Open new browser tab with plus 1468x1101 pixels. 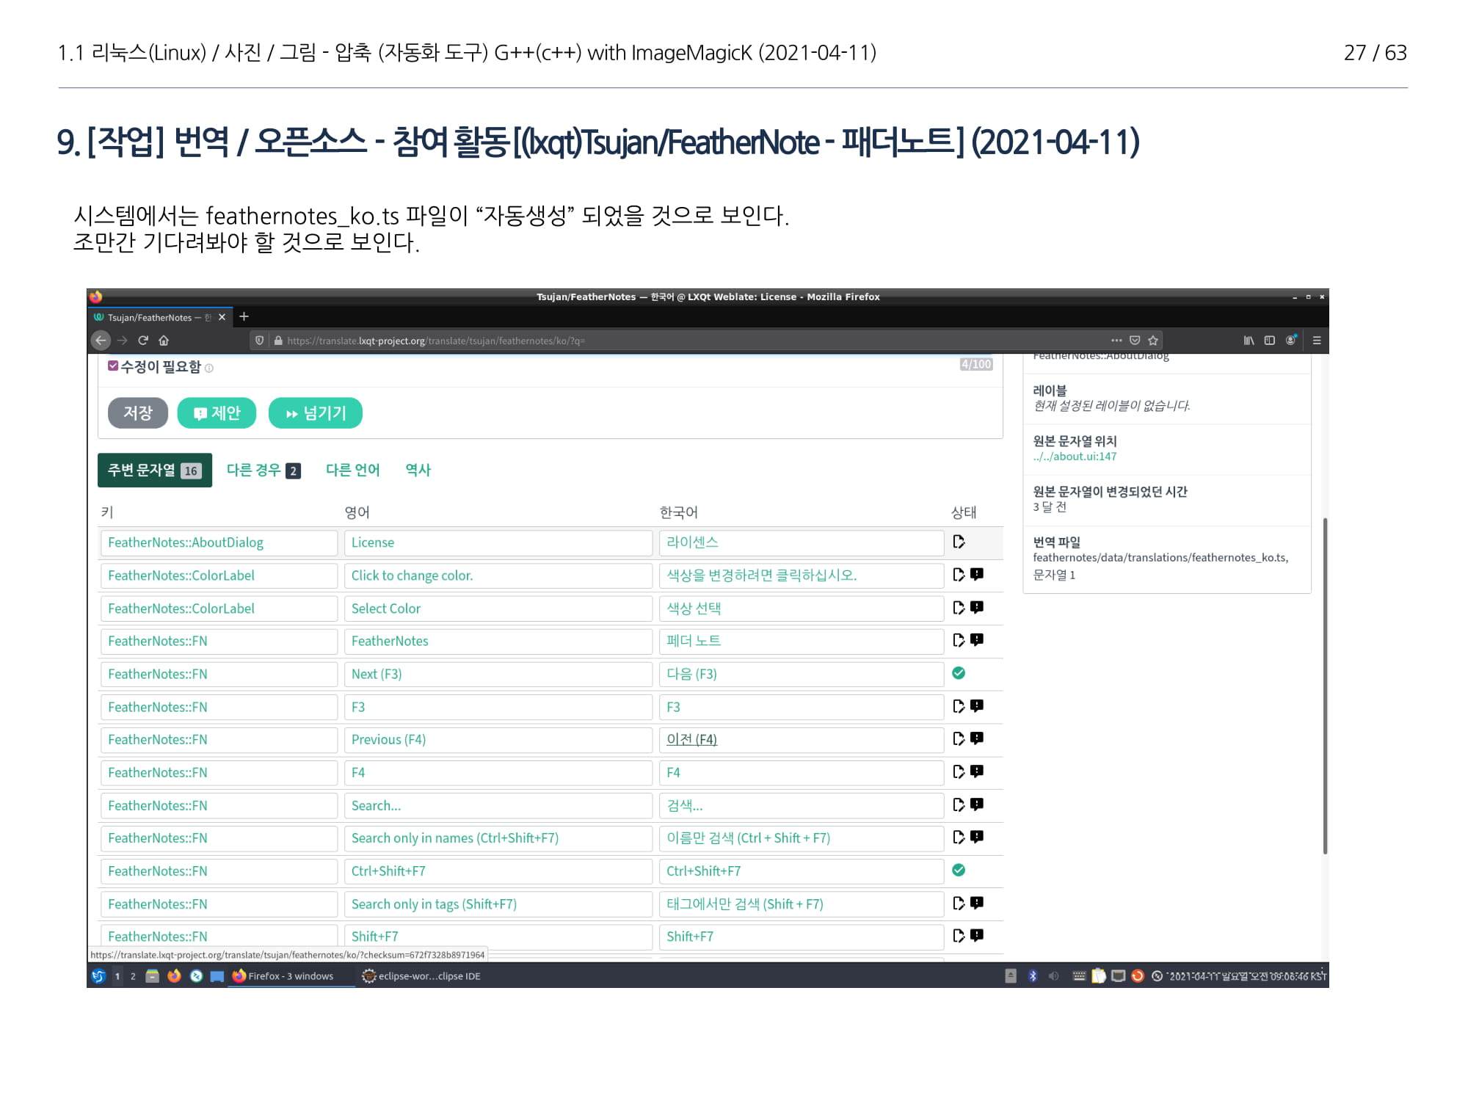coord(244,316)
